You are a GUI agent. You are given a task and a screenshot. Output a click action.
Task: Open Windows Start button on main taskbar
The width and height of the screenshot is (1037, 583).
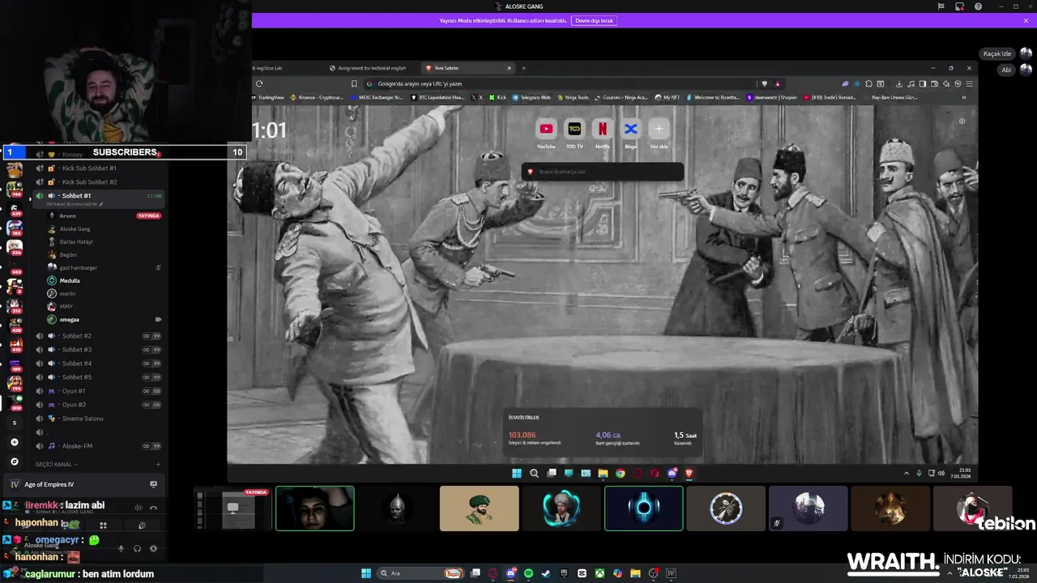coord(366,573)
